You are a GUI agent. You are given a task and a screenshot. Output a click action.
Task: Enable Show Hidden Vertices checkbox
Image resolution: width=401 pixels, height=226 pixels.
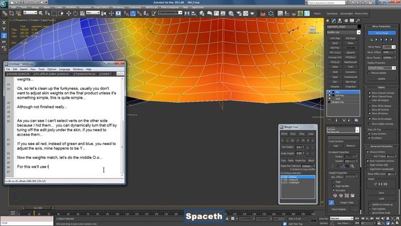click(370, 124)
